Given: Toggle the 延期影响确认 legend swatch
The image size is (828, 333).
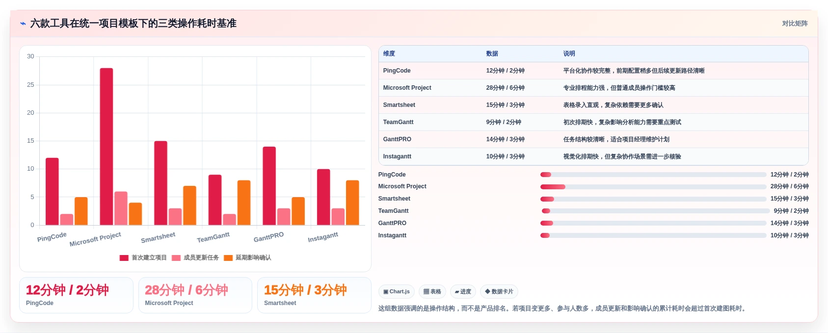Looking at the screenshot, I should 228,258.
